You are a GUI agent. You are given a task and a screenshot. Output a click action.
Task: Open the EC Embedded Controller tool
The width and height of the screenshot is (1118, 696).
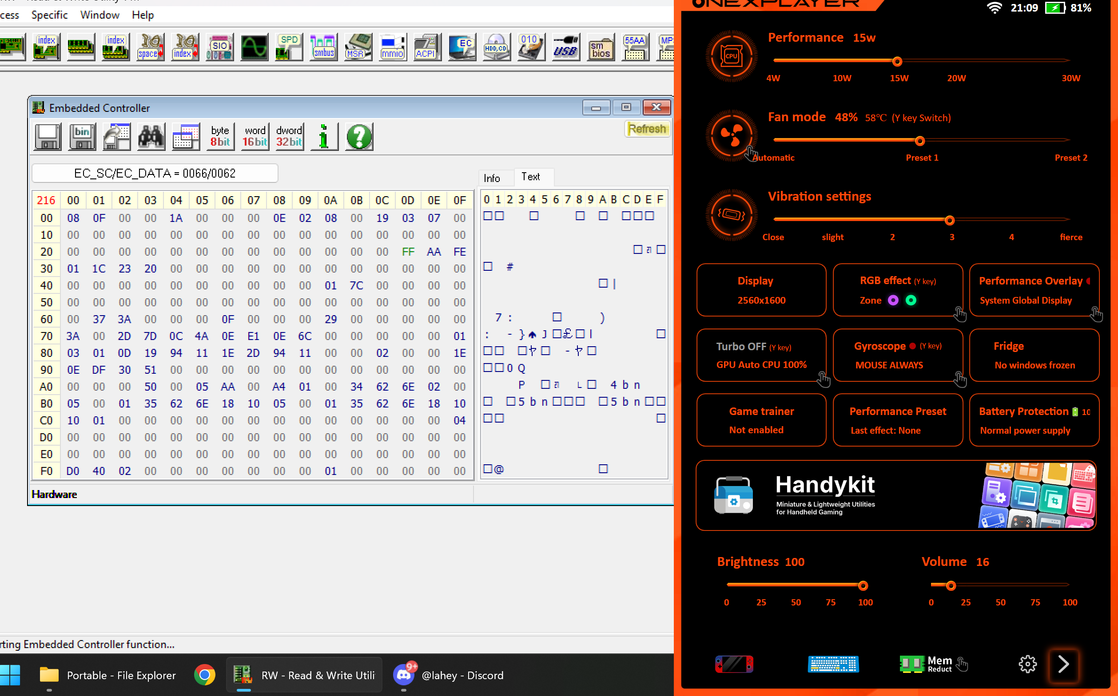click(462, 47)
